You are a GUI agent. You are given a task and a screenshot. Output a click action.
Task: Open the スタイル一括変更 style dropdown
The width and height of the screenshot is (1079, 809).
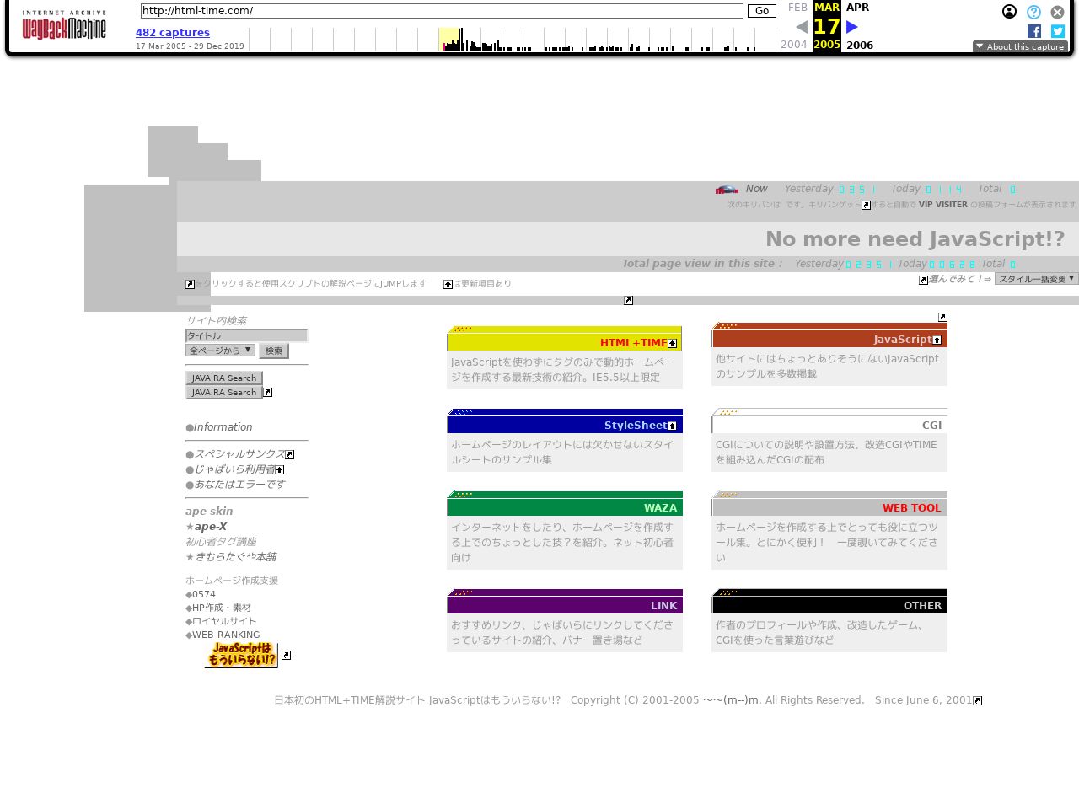coord(1036,279)
